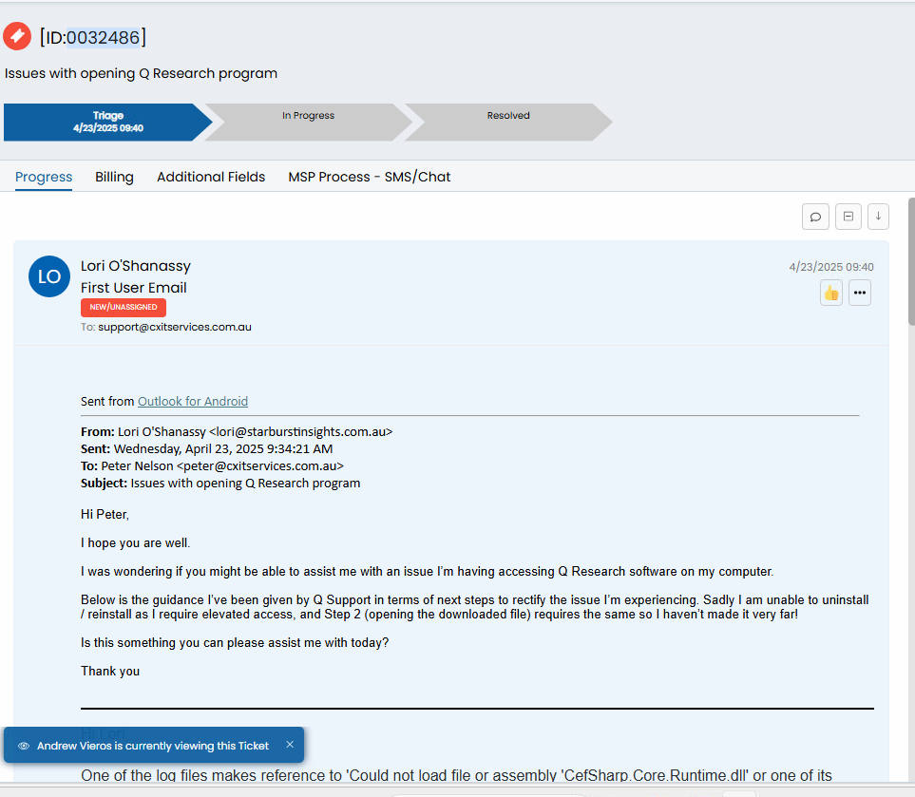Click the LO user avatar
This screenshot has height=797, width=915.
(49, 276)
